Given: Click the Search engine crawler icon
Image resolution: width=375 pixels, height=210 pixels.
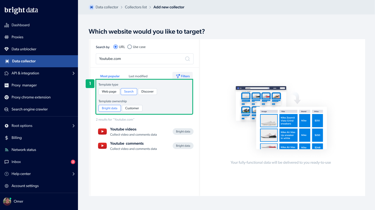Looking at the screenshot, I should (7, 109).
